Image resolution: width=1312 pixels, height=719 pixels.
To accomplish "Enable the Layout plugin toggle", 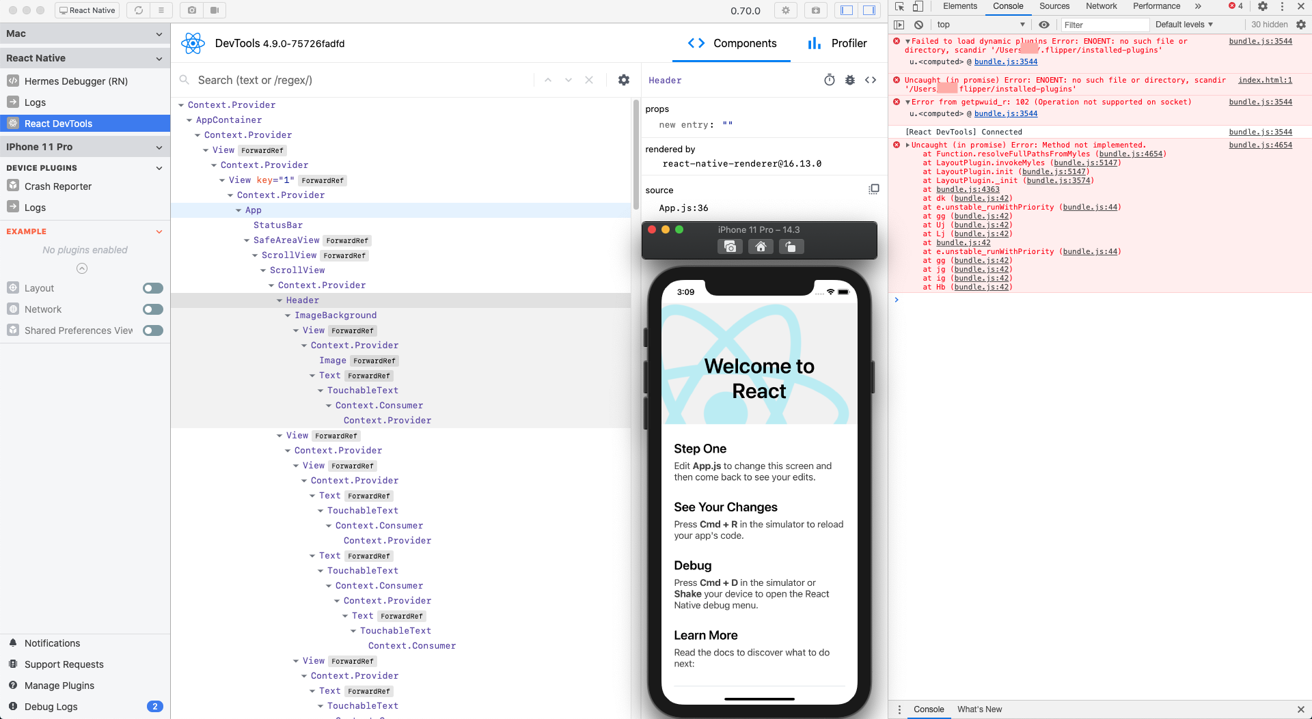I will pos(153,288).
